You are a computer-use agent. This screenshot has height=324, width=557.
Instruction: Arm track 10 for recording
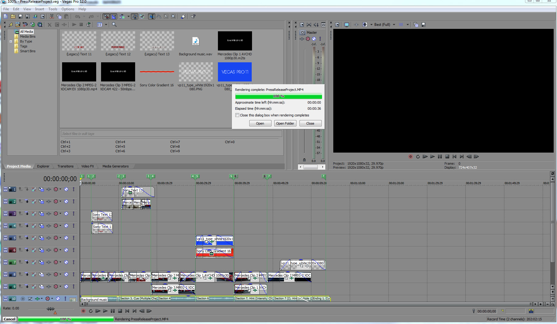23,299
